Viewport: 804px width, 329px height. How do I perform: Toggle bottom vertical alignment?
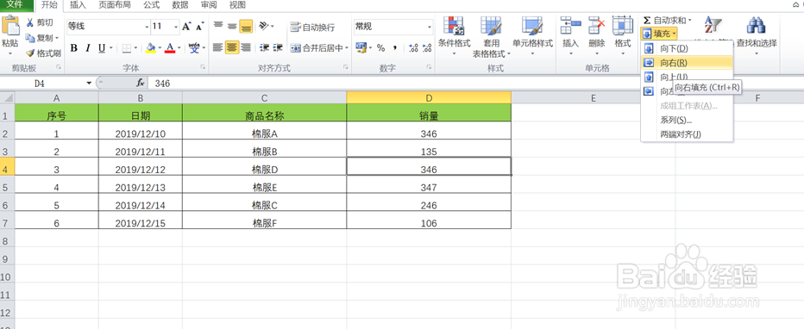(x=246, y=26)
